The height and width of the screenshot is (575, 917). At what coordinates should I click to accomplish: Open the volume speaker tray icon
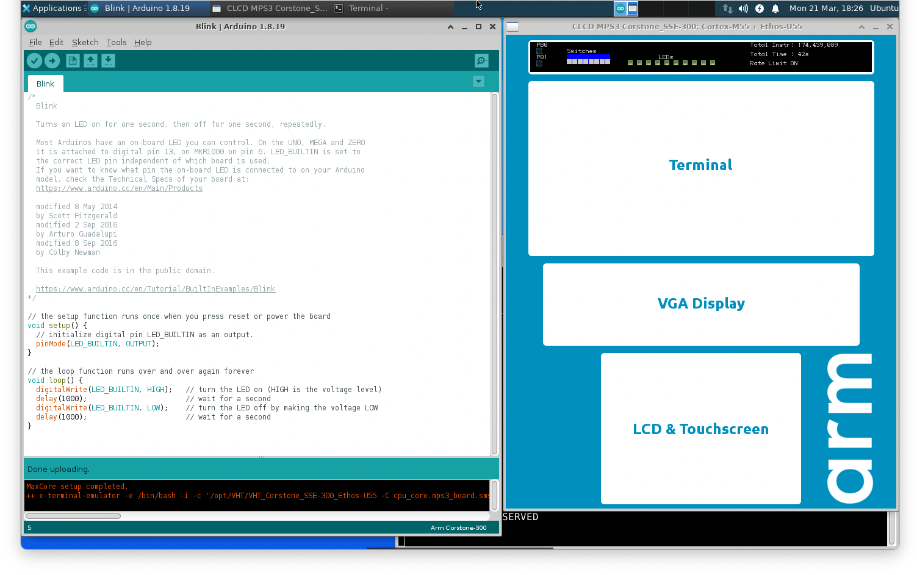point(743,9)
